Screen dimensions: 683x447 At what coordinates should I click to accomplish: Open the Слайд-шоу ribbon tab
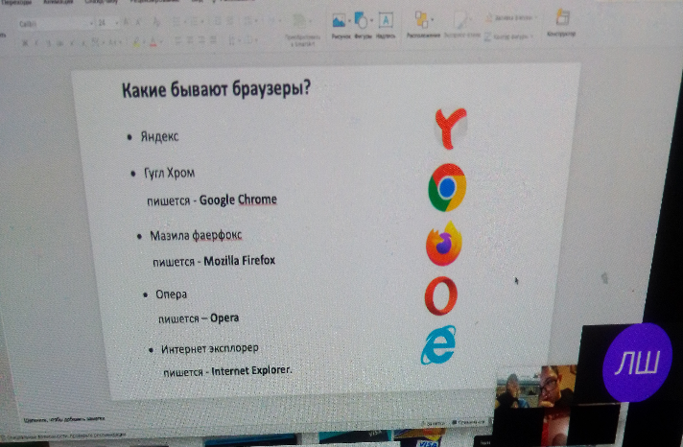point(106,3)
